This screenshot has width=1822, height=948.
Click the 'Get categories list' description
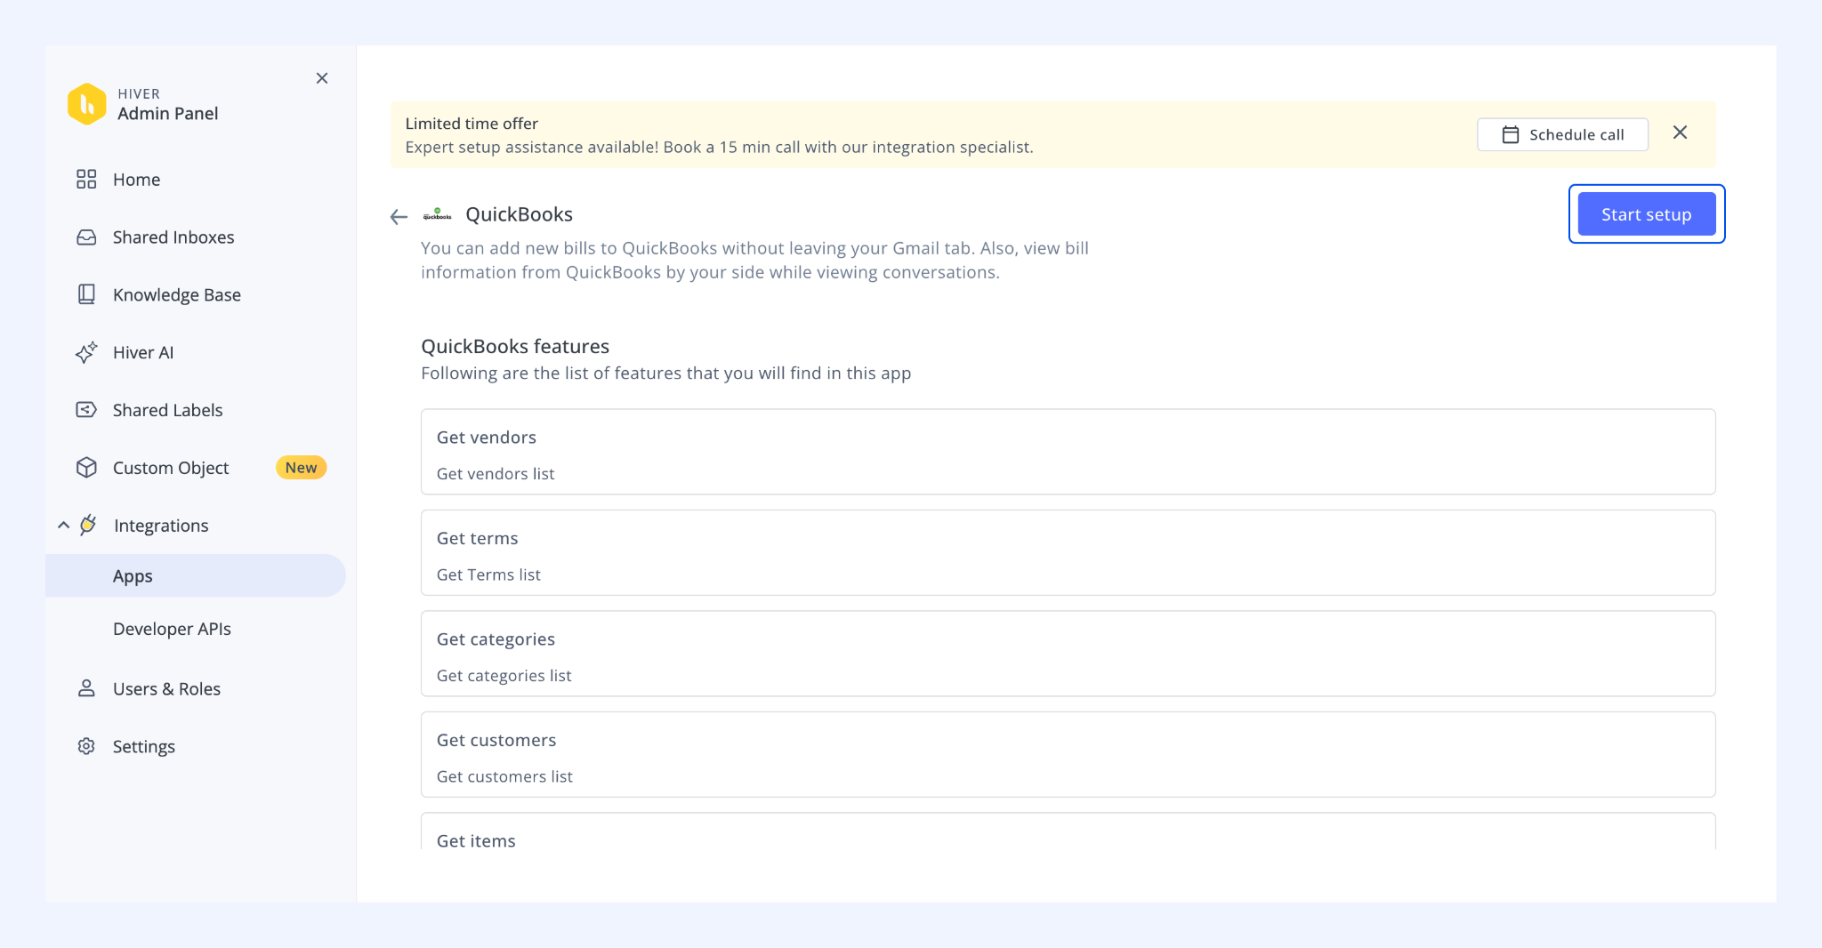(x=504, y=676)
